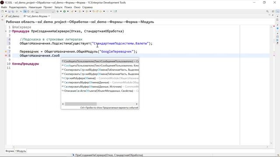This screenshot has width=280, height=157.
Task: Click the "СтандартныеПодсистемы.Валюты" string on line 5
Action: [120, 44]
